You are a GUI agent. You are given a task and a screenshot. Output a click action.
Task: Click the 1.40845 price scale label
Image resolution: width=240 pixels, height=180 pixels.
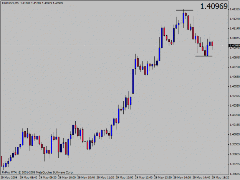click(235, 58)
